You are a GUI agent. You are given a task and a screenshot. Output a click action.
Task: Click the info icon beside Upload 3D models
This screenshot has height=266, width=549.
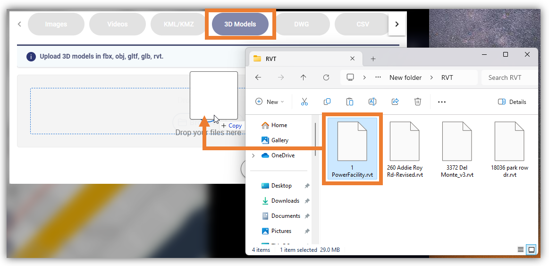tap(31, 56)
